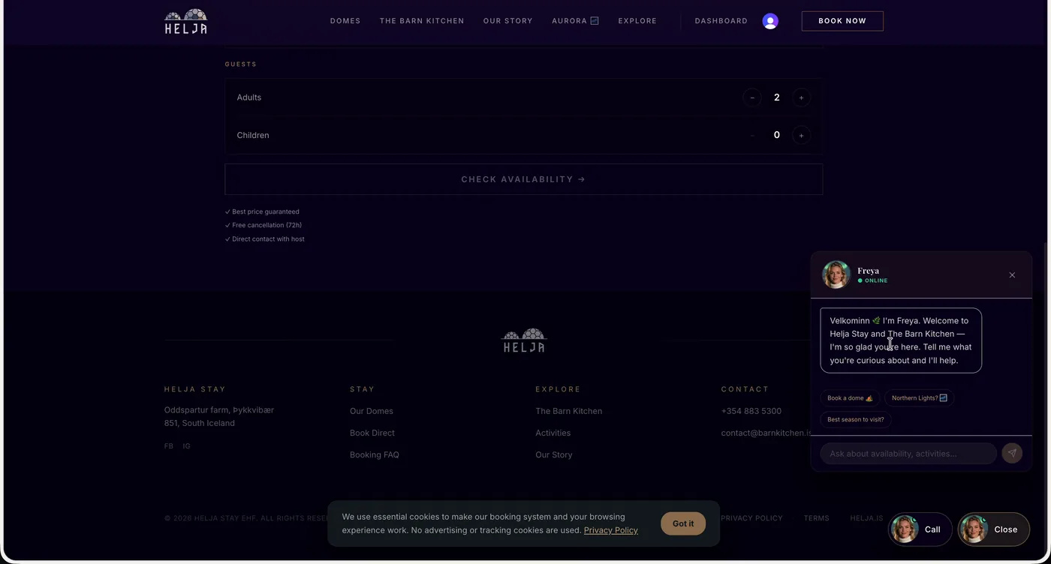Select 'Best season to visit?' quick reply
This screenshot has height=564, width=1051.
tap(856, 420)
